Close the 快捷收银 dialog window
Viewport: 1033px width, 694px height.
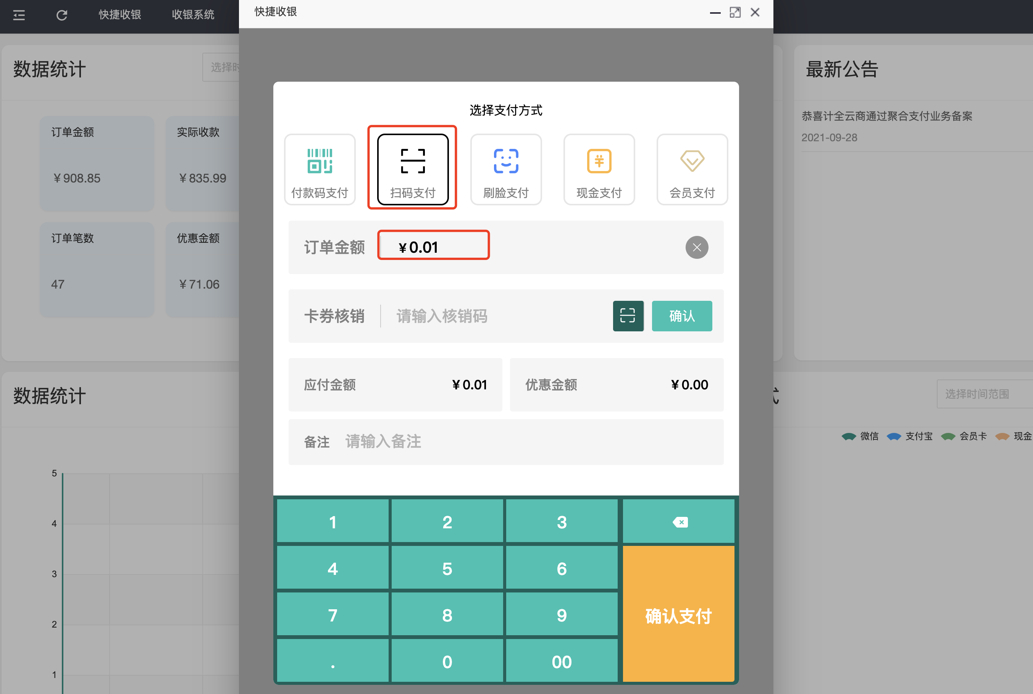click(x=755, y=12)
